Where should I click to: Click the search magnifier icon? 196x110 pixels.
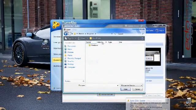143,34
